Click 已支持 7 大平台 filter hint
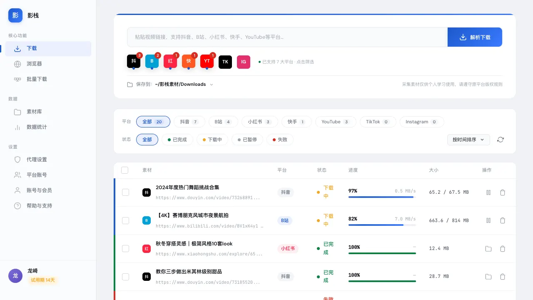The width and height of the screenshot is (533, 300). 286,62
